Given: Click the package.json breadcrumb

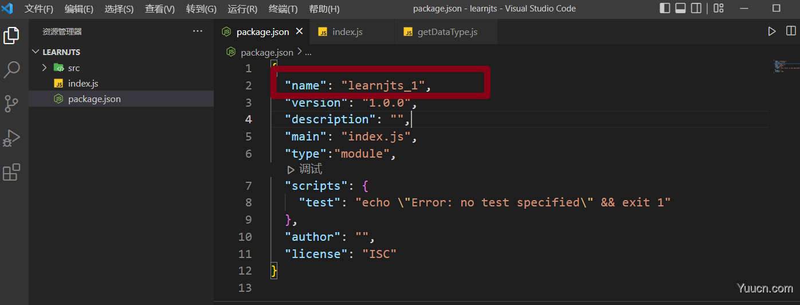Looking at the screenshot, I should pyautogui.click(x=266, y=52).
